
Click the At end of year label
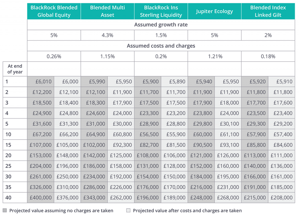tap(15, 69)
